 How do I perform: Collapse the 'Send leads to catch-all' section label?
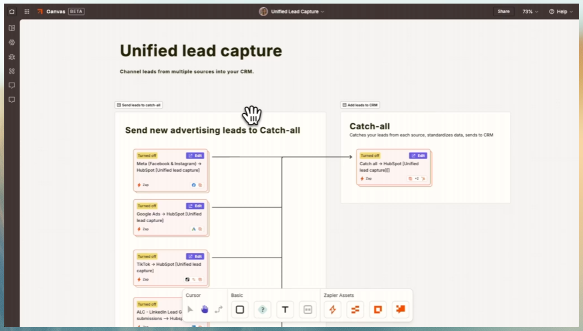[138, 105]
